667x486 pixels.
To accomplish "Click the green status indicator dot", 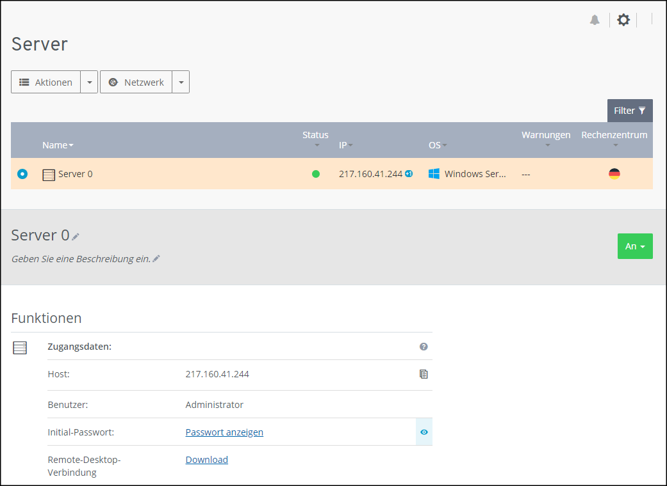I will click(316, 174).
